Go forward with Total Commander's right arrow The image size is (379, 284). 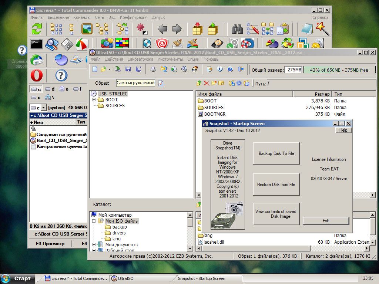[177, 29]
